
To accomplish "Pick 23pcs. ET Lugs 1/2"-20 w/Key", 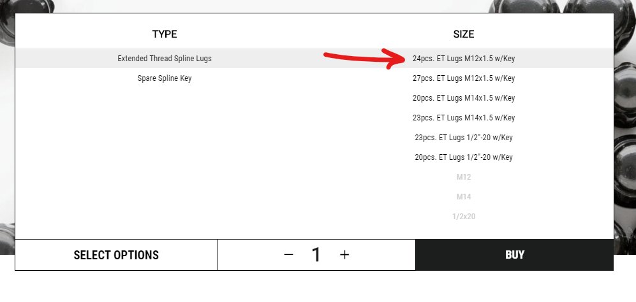I will tap(464, 138).
